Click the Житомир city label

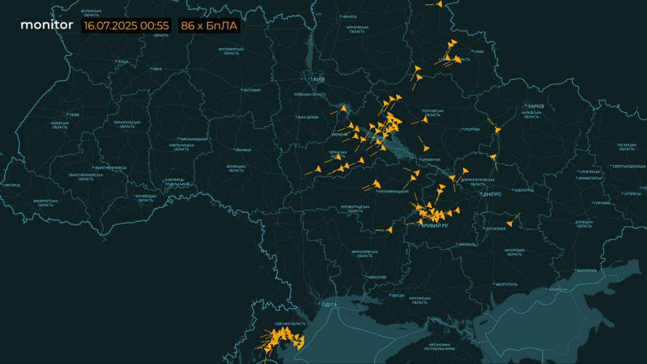coord(252,90)
